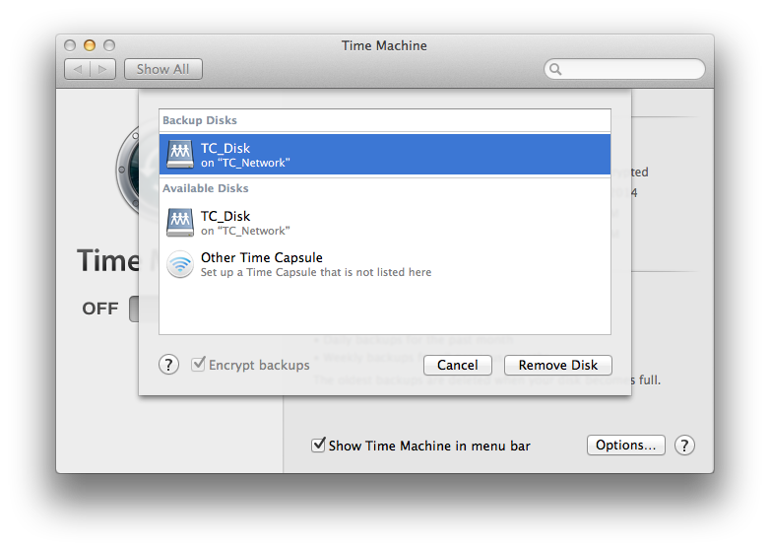This screenshot has height=551, width=770.
Task: Toggle the Encrypt backups checkbox
Action: point(198,365)
